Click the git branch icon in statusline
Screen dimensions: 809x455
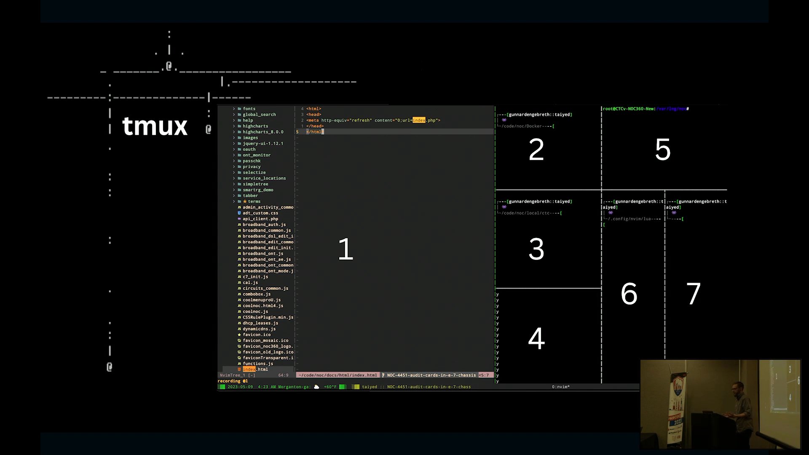point(383,375)
